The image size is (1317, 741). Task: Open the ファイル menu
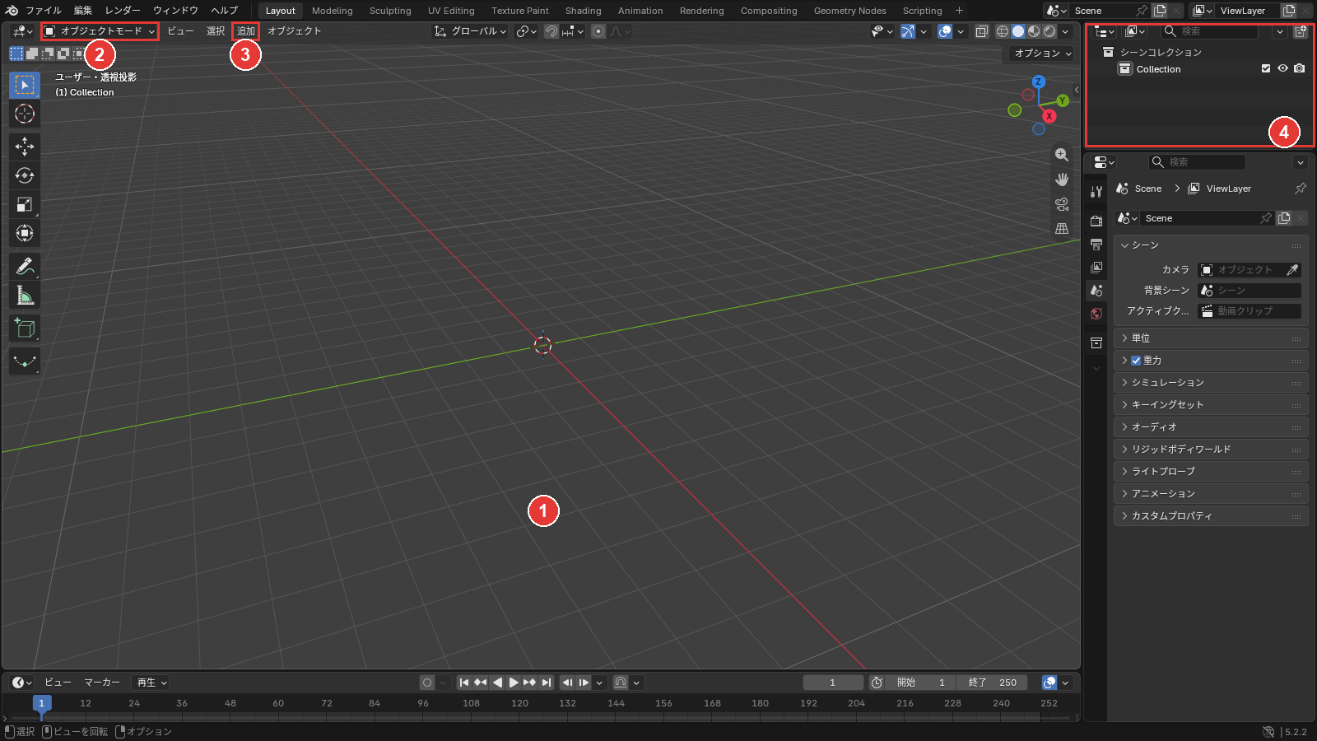[43, 11]
